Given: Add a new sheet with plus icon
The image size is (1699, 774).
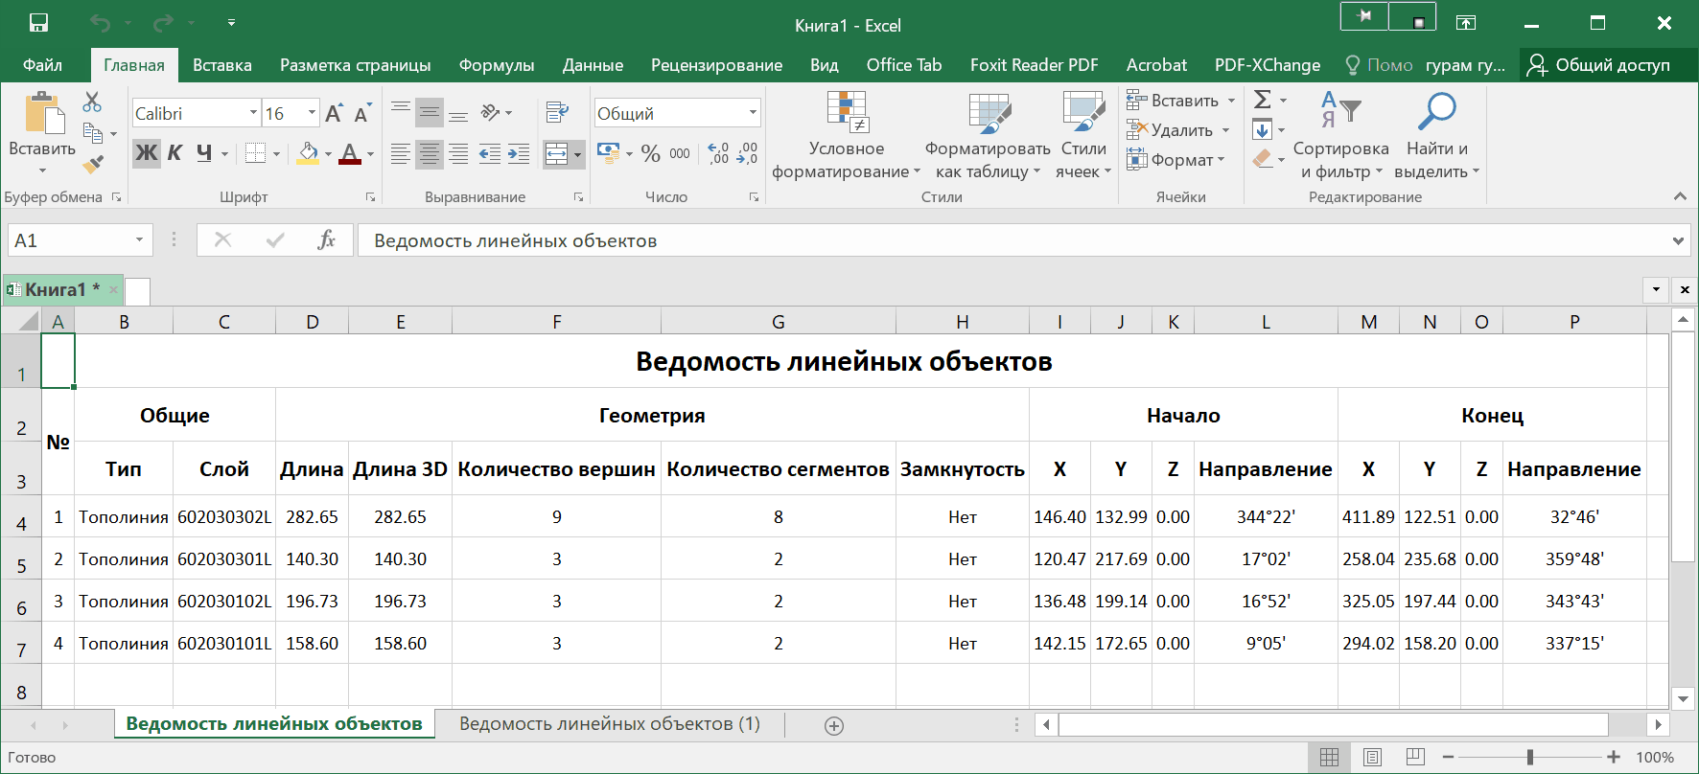Looking at the screenshot, I should pyautogui.click(x=834, y=726).
